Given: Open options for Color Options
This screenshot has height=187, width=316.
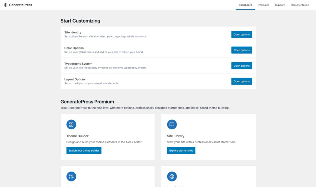Looking at the screenshot, I should (x=242, y=50).
